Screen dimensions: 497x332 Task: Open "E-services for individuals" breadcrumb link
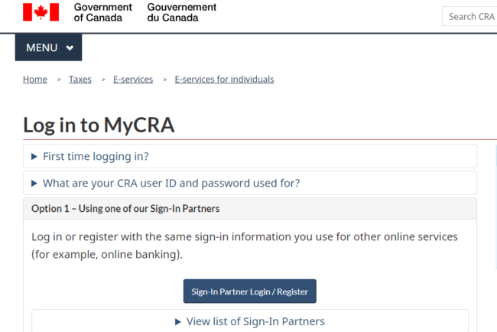224,80
